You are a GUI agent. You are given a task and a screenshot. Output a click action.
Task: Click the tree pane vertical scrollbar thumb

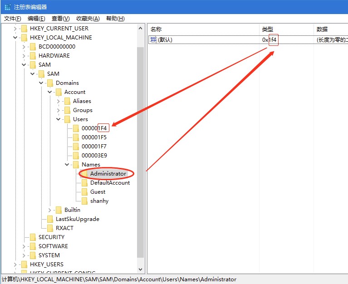coord(141,152)
